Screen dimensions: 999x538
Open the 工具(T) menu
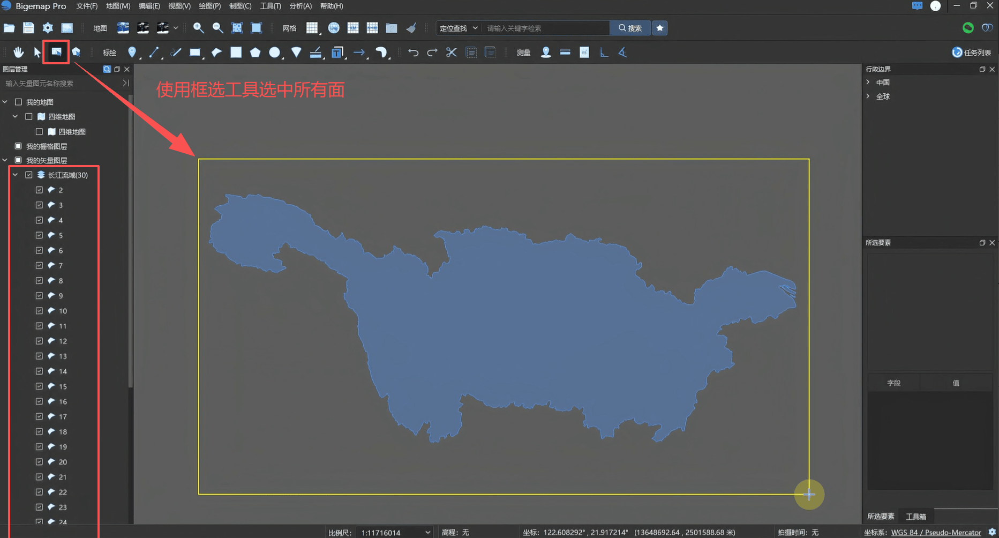point(271,6)
